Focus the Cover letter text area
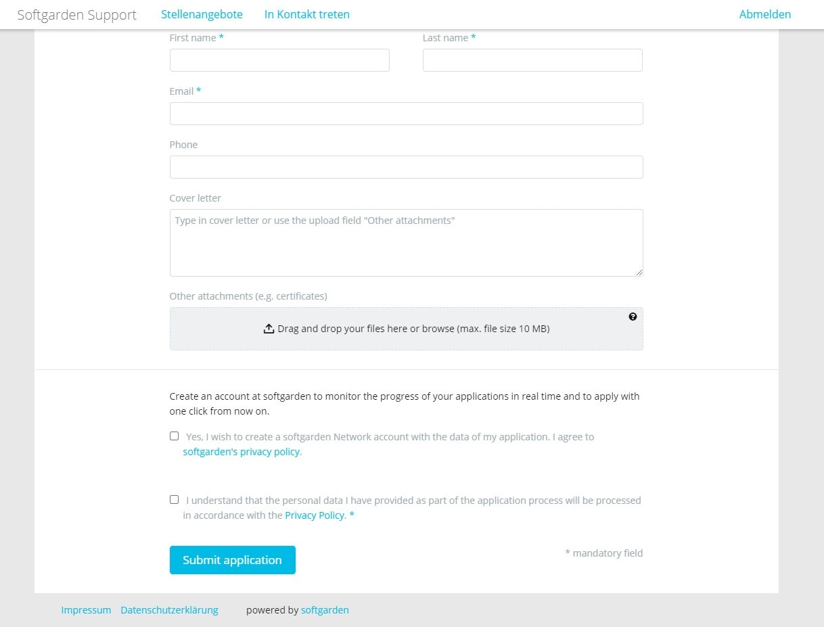The width and height of the screenshot is (824, 627). coord(406,242)
